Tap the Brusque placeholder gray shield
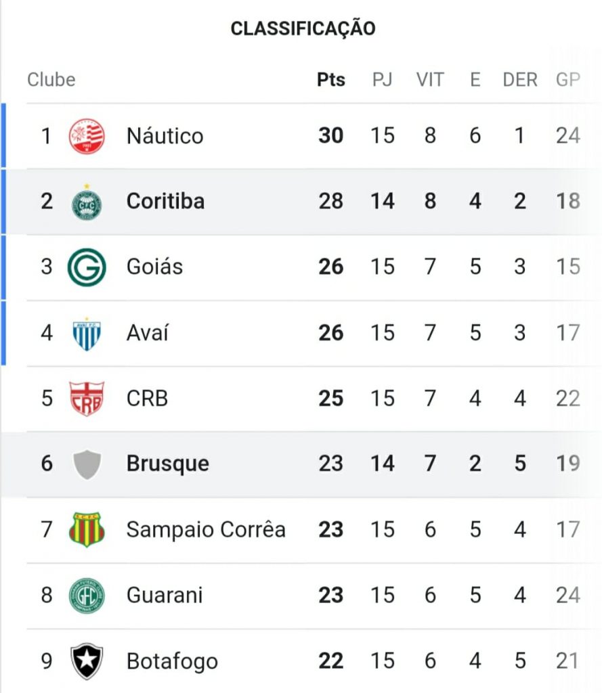The height and width of the screenshot is (693, 602). point(87,464)
